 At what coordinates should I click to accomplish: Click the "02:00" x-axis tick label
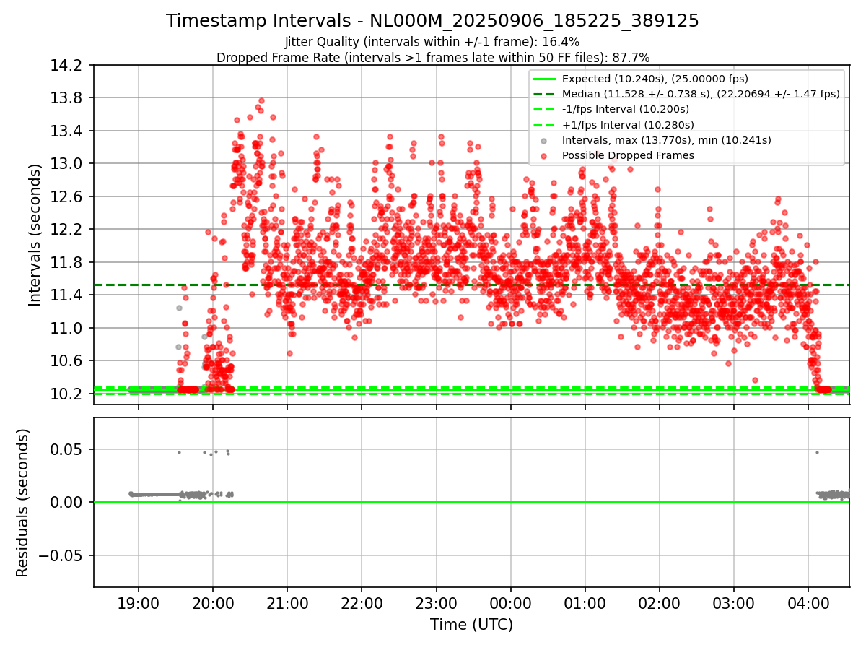(x=659, y=603)
